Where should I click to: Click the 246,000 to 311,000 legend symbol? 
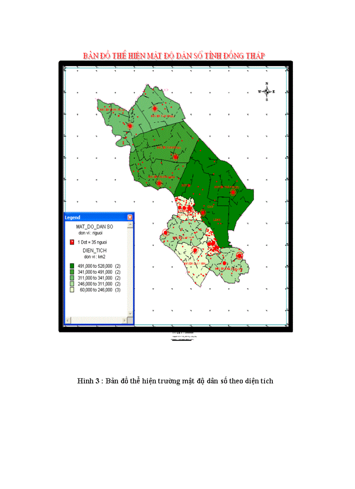(x=72, y=283)
